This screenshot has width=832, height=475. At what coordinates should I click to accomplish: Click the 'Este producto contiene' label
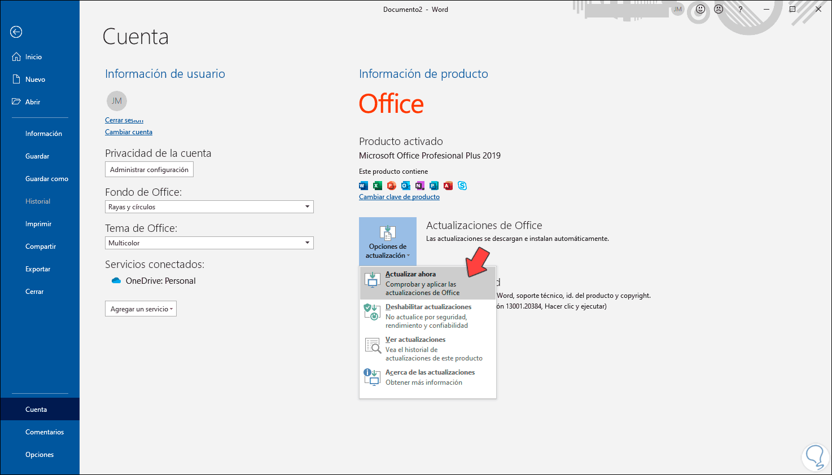pos(393,171)
